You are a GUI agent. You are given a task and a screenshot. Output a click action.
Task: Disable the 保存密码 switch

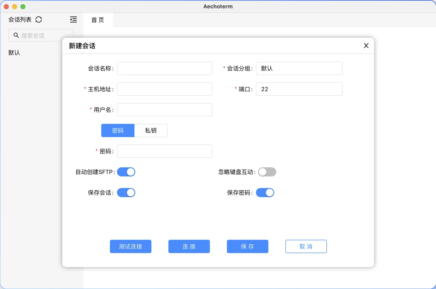click(265, 193)
